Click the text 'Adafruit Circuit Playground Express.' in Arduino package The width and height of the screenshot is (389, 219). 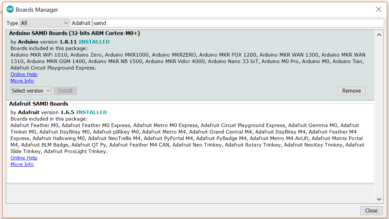click(x=53, y=68)
